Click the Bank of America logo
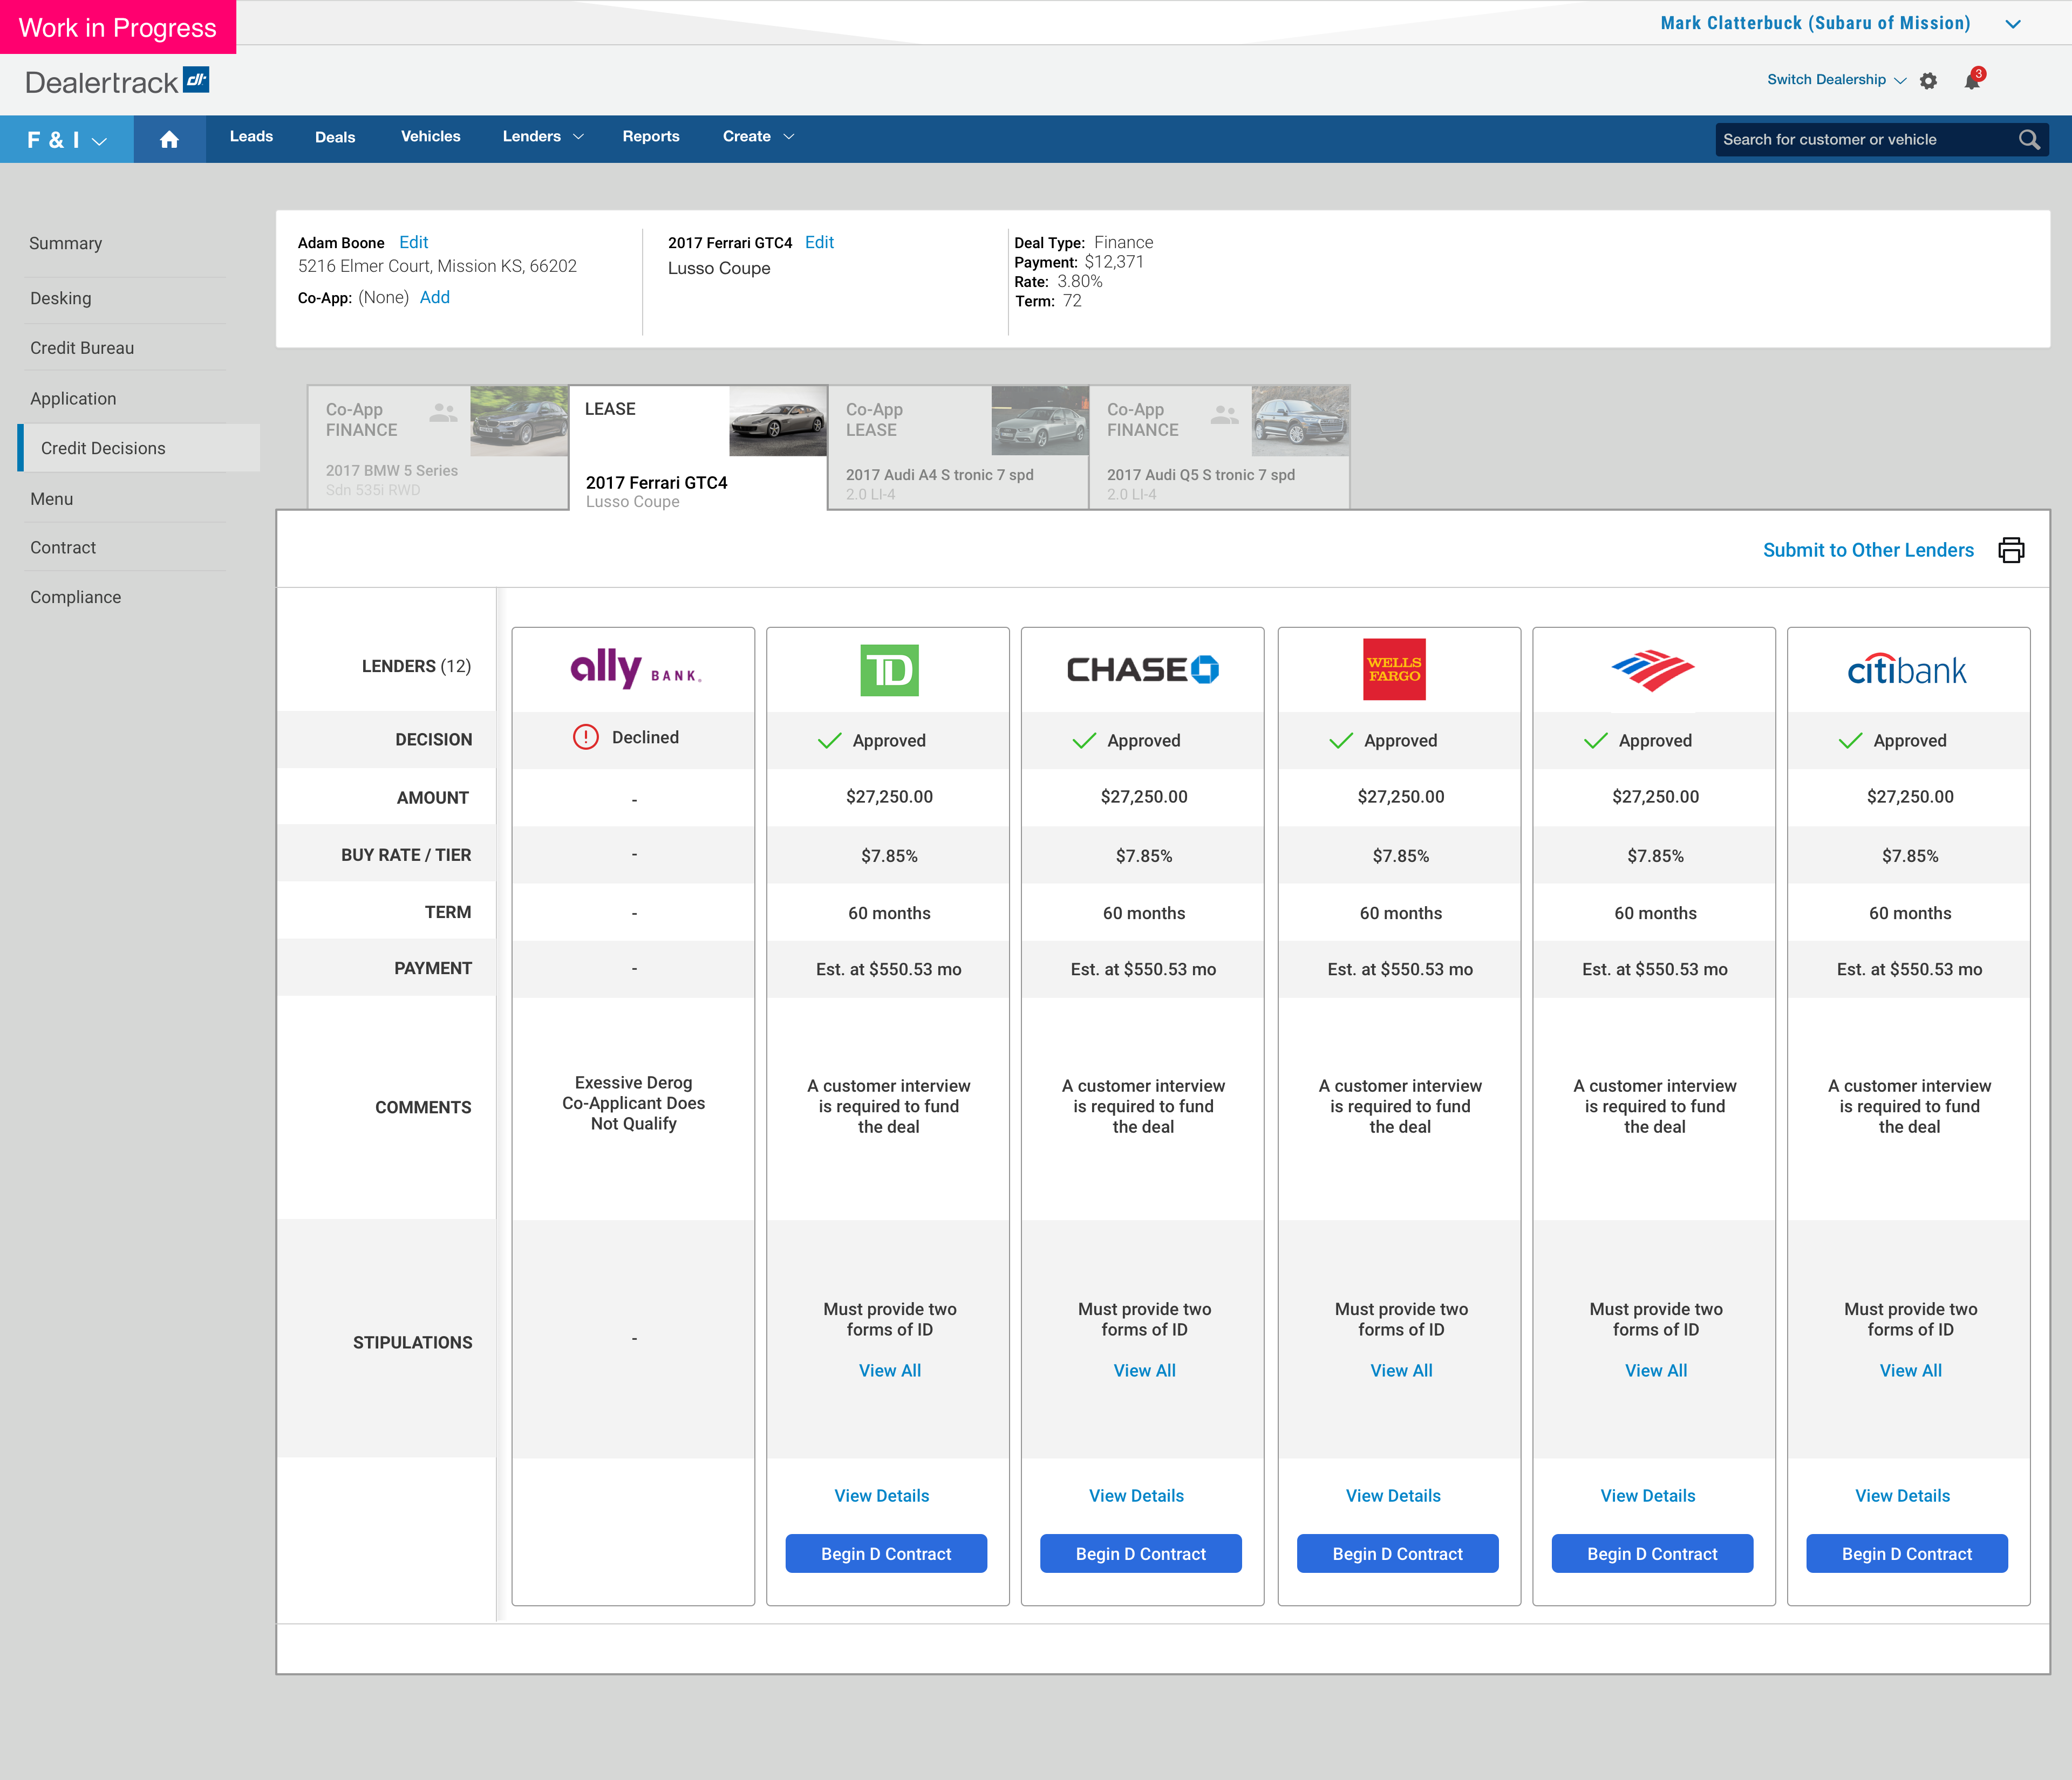Image resolution: width=2072 pixels, height=1780 pixels. (1652, 670)
